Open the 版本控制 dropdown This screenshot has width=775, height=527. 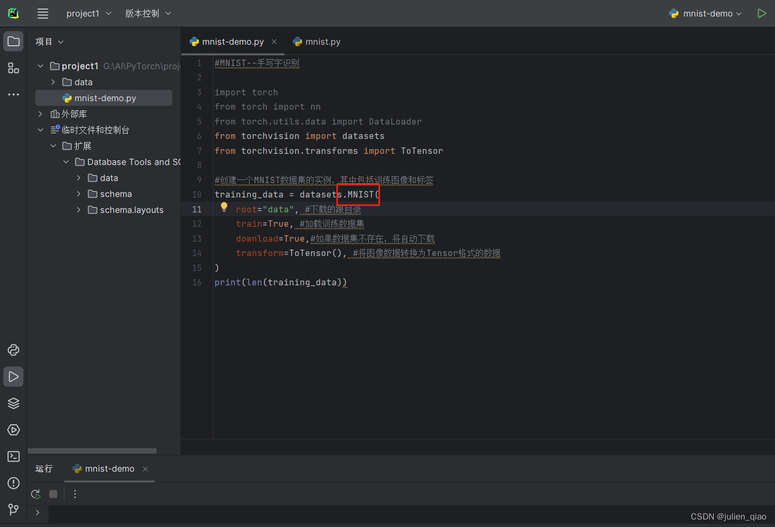[x=148, y=13]
